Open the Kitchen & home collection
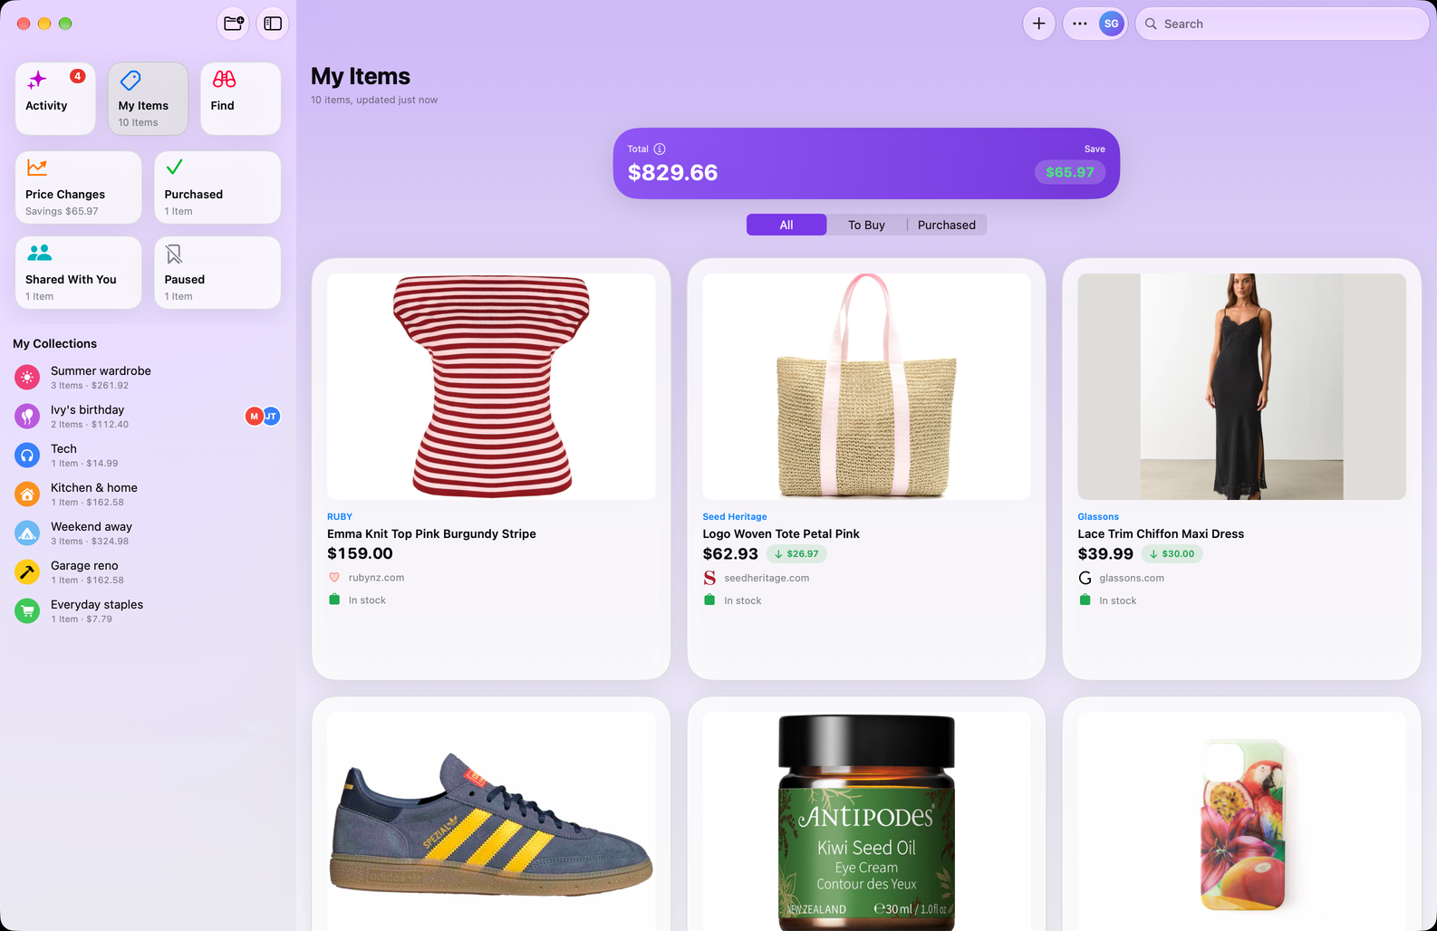This screenshot has height=931, width=1437. click(x=148, y=494)
